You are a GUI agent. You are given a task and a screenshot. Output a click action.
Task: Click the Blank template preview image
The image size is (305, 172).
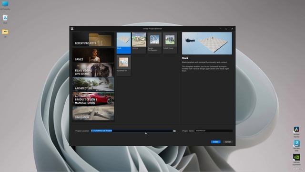207,43
